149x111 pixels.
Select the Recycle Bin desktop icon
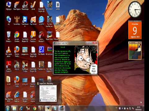pyautogui.click(x=9, y=36)
